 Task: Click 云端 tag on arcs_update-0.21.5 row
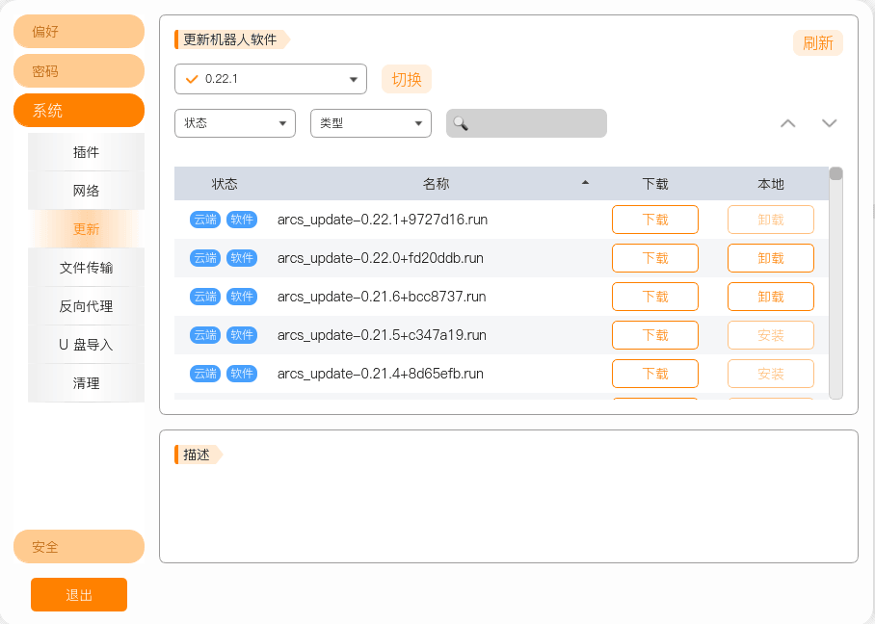click(x=205, y=335)
